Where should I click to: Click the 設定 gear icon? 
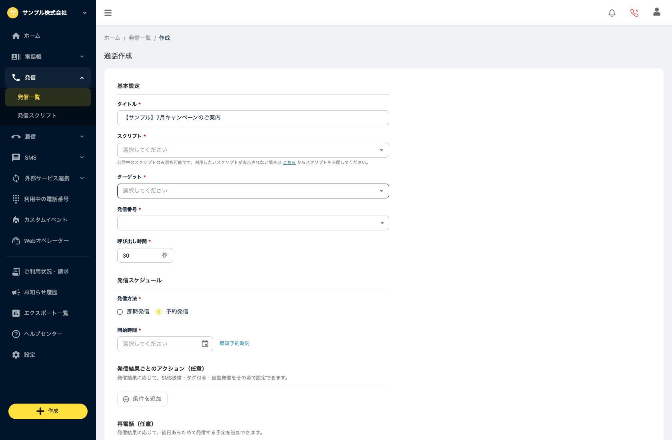click(x=16, y=355)
